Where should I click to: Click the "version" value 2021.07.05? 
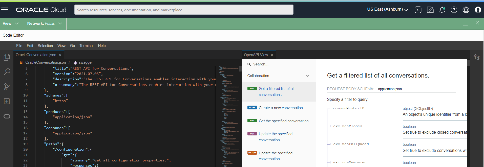point(88,74)
